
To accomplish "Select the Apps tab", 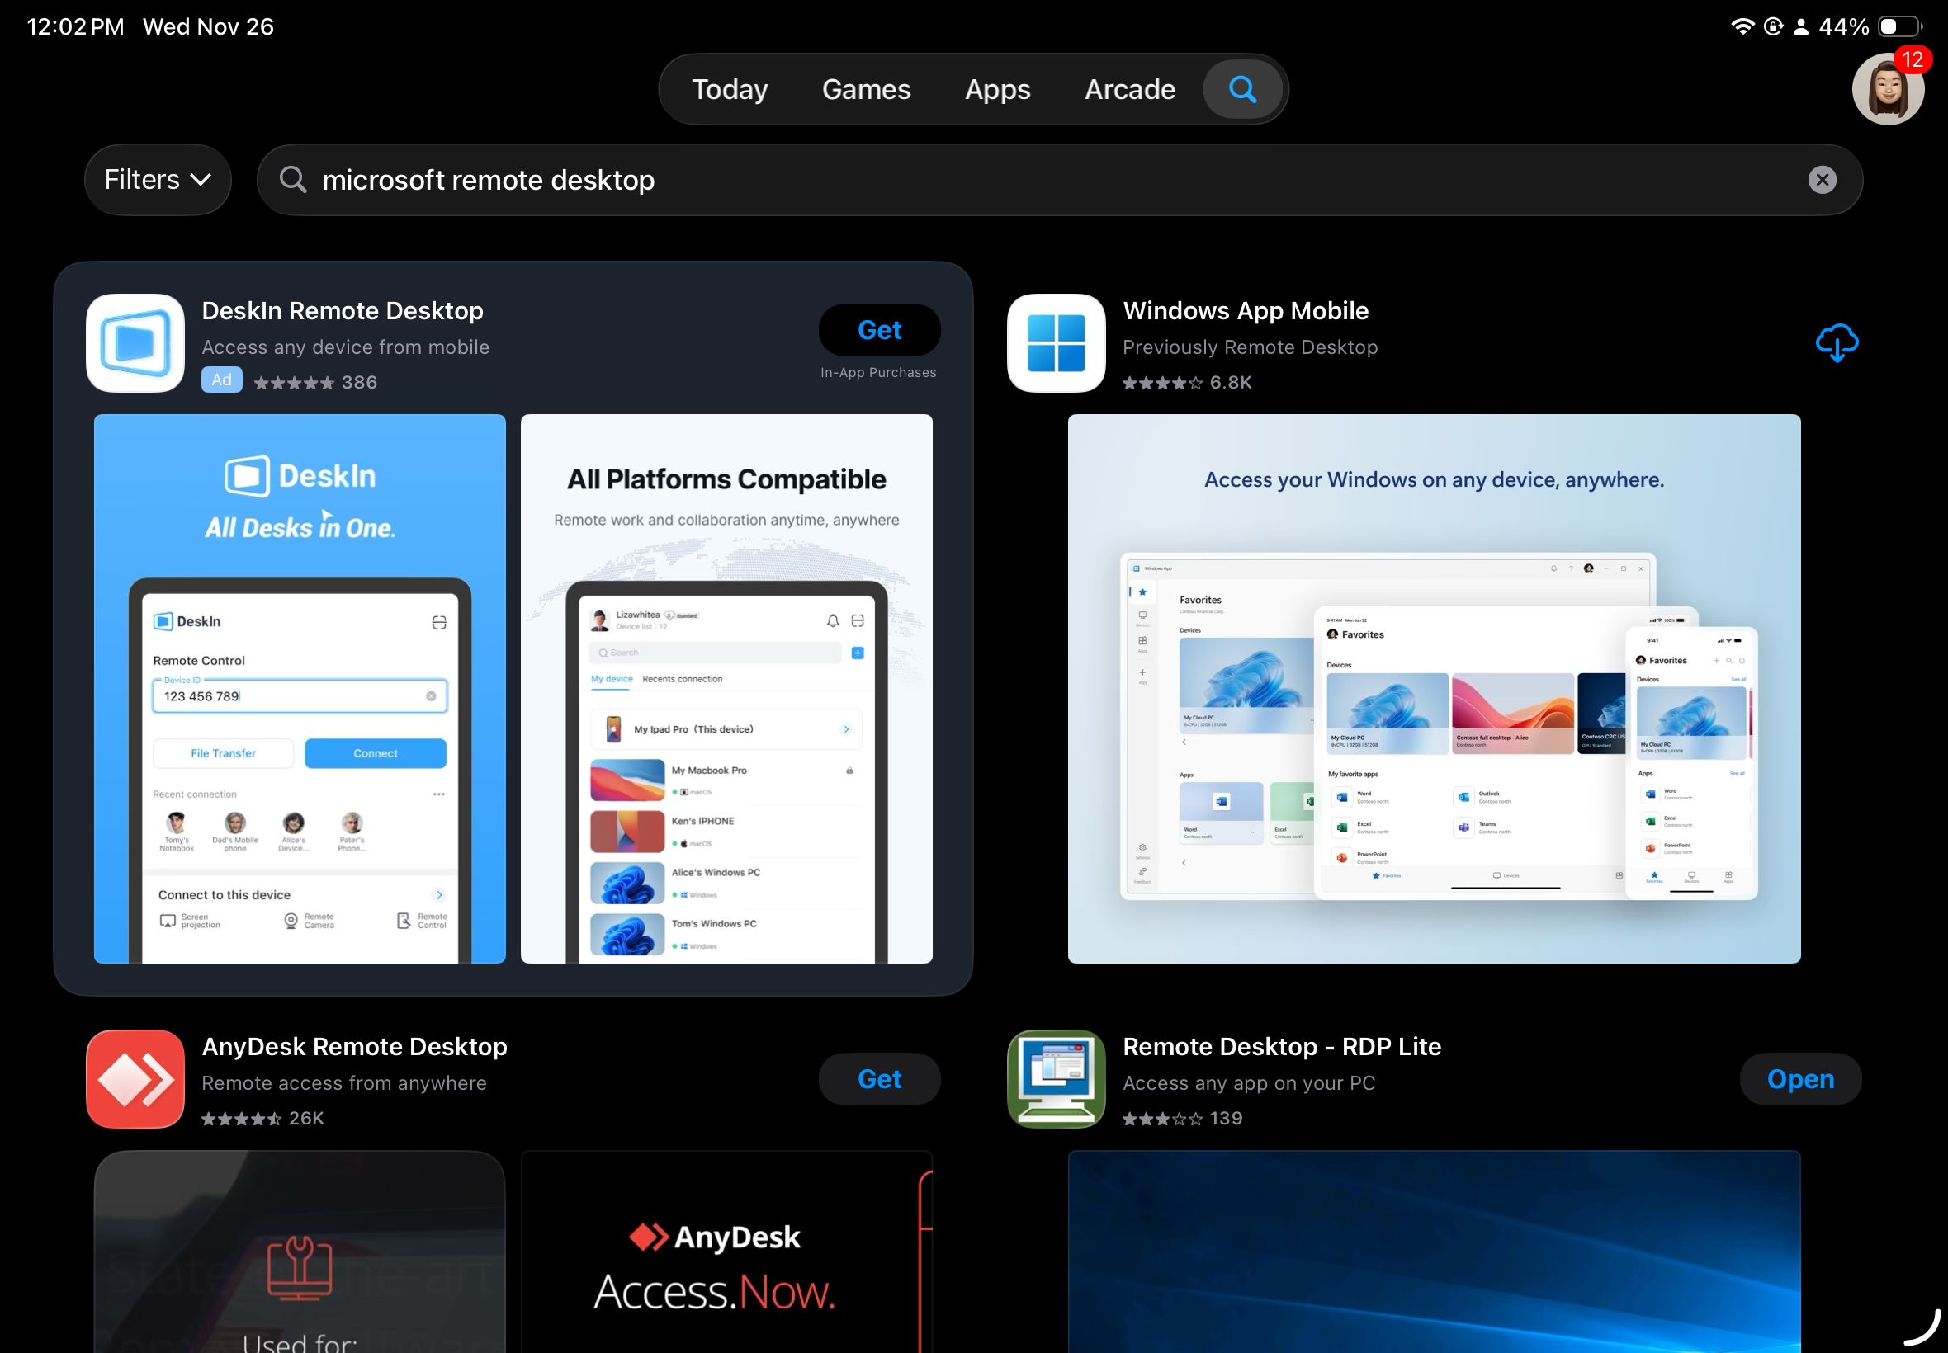I will click(996, 88).
